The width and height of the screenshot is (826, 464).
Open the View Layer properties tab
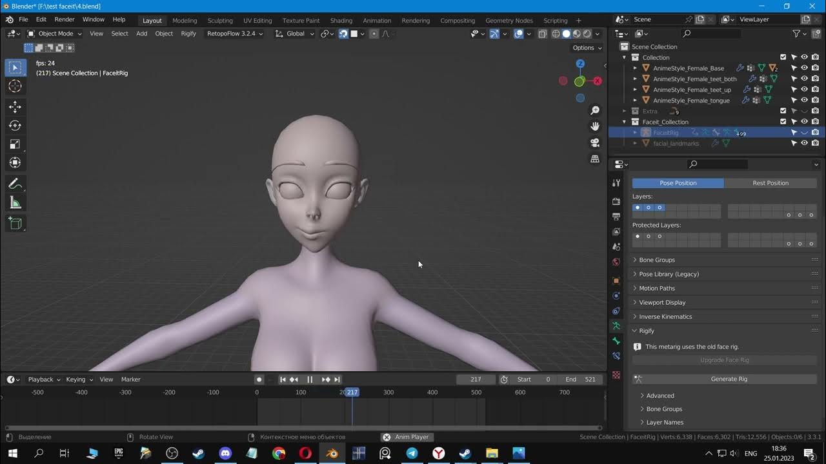[x=616, y=231]
